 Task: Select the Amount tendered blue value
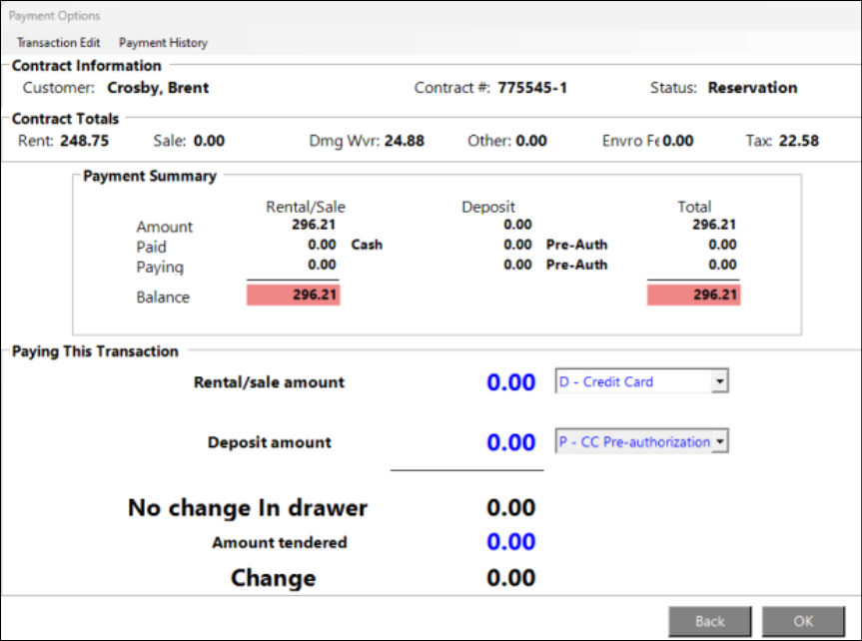(510, 542)
